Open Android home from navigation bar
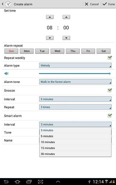The height and width of the screenshot is (185, 116). (17, 182)
